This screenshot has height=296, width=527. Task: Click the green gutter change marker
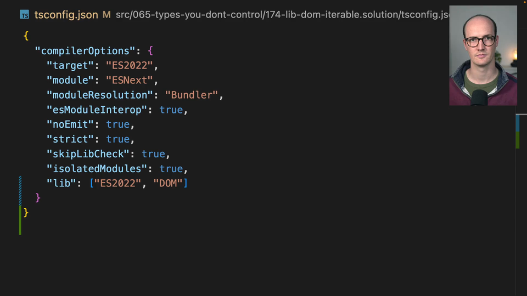click(20, 219)
